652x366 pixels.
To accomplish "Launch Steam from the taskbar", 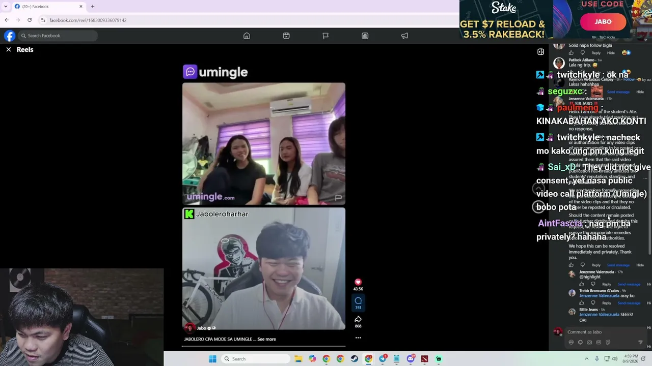I will [x=355, y=359].
